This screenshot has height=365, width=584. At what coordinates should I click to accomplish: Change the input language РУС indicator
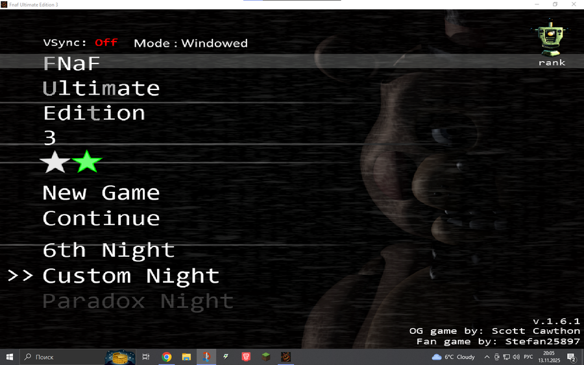528,357
